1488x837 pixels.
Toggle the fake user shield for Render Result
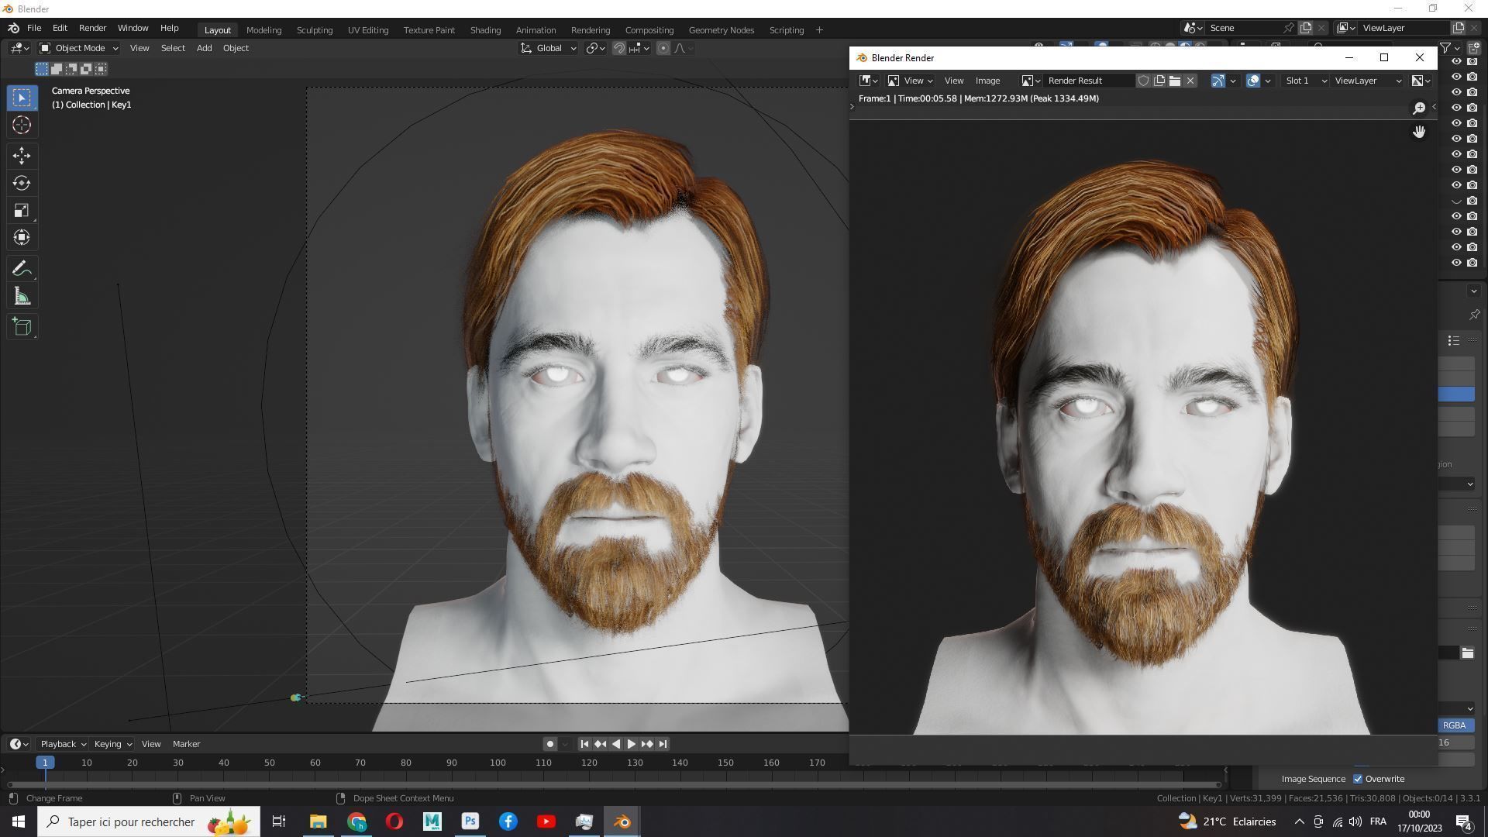(x=1143, y=81)
